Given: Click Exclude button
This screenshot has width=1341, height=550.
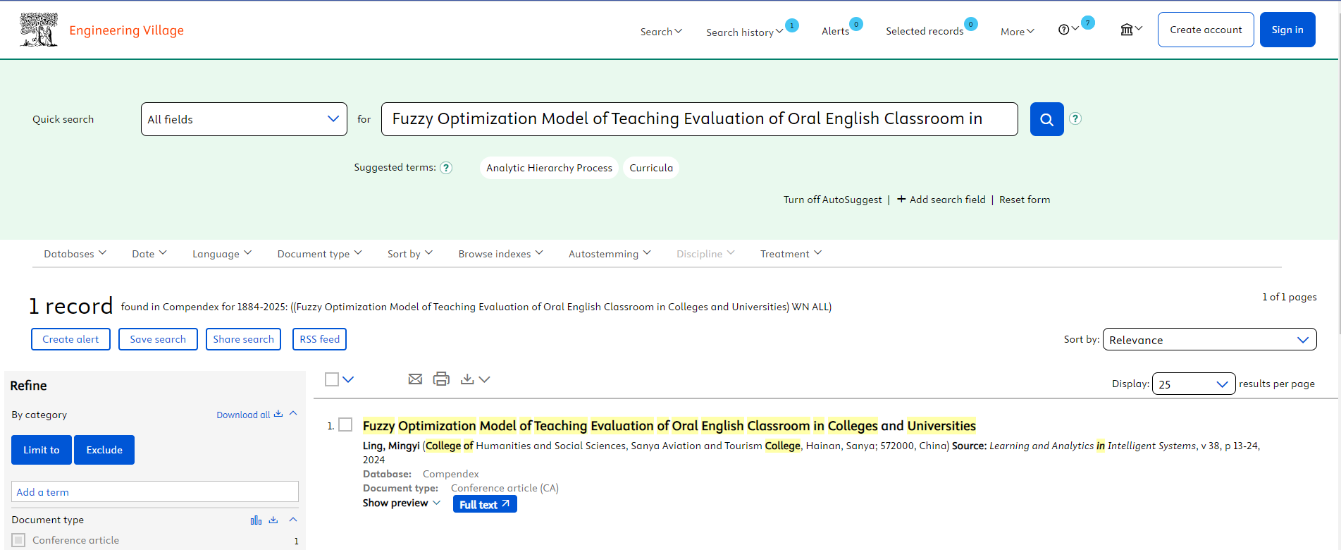Looking at the screenshot, I should [x=104, y=450].
